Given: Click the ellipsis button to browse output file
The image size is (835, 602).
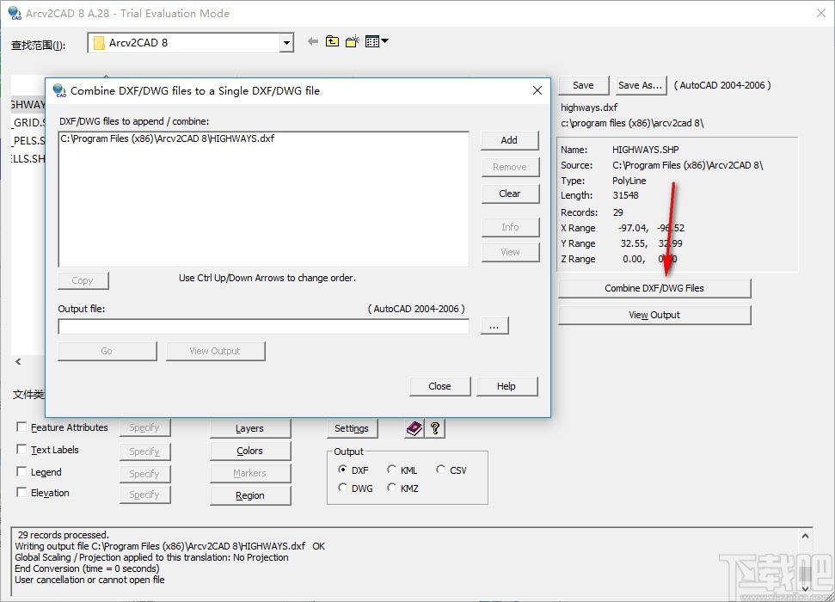Looking at the screenshot, I should [x=494, y=325].
